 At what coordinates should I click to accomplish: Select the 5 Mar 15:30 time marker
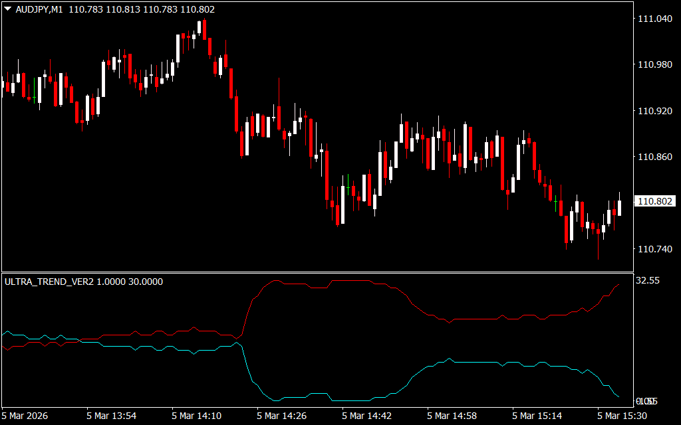click(x=622, y=416)
